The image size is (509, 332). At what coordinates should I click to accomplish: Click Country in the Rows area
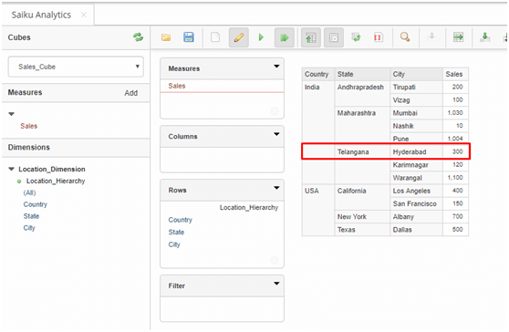pos(181,220)
